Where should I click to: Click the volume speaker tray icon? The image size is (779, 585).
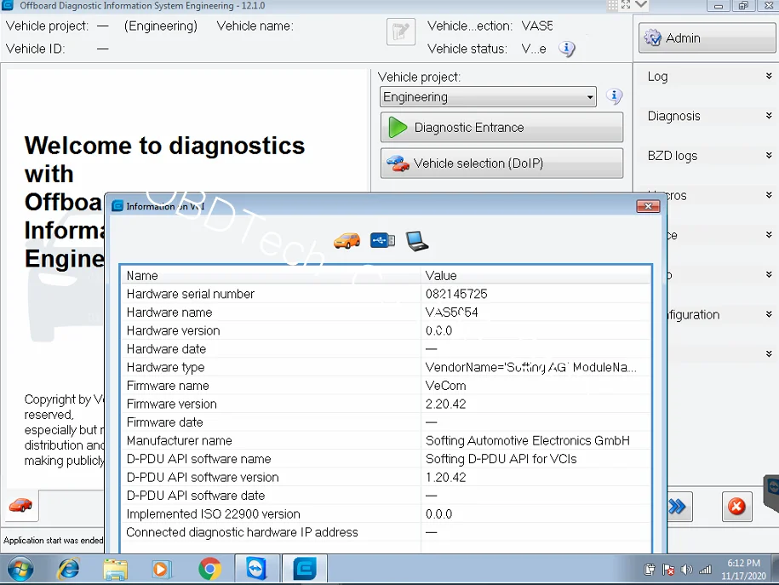click(x=686, y=570)
